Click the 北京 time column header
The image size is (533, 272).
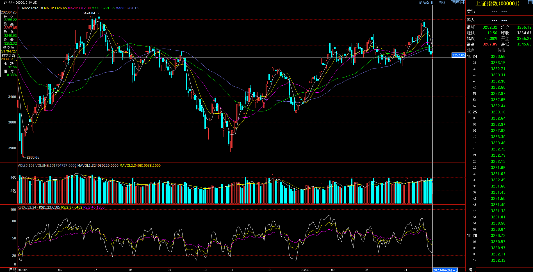[x=471, y=50]
